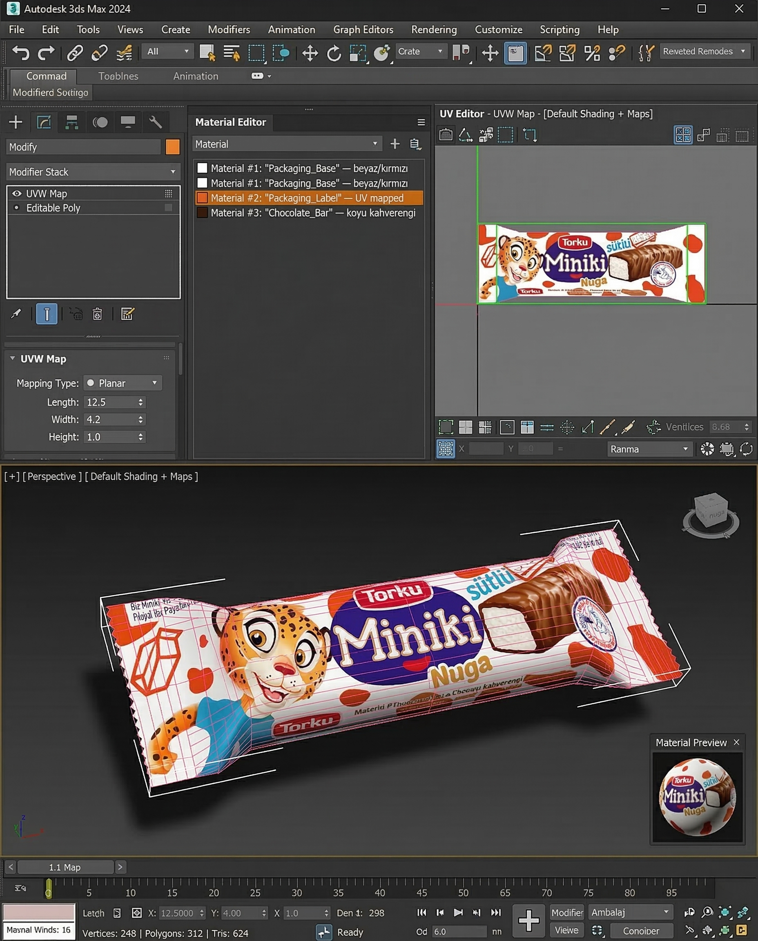This screenshot has width=758, height=941.
Task: Toggle the Show end result button
Action: pos(47,314)
